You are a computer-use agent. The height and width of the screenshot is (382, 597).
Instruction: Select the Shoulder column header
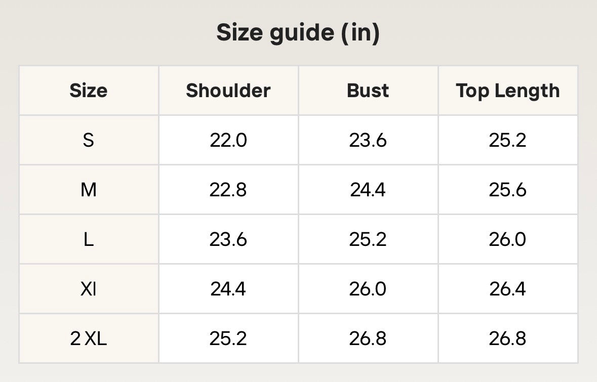(x=228, y=91)
